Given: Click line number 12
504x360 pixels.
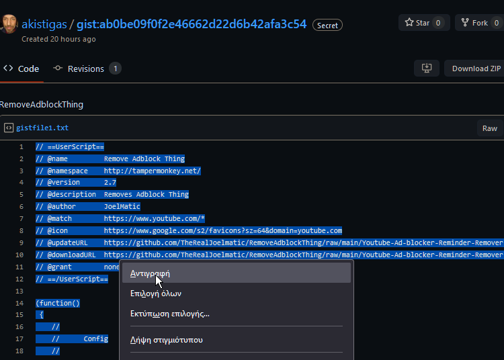Looking at the screenshot, I should pyautogui.click(x=19, y=279).
